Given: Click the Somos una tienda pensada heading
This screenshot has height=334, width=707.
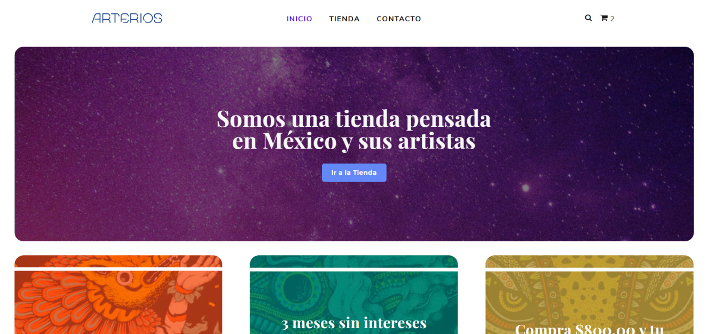Looking at the screenshot, I should (x=354, y=118).
